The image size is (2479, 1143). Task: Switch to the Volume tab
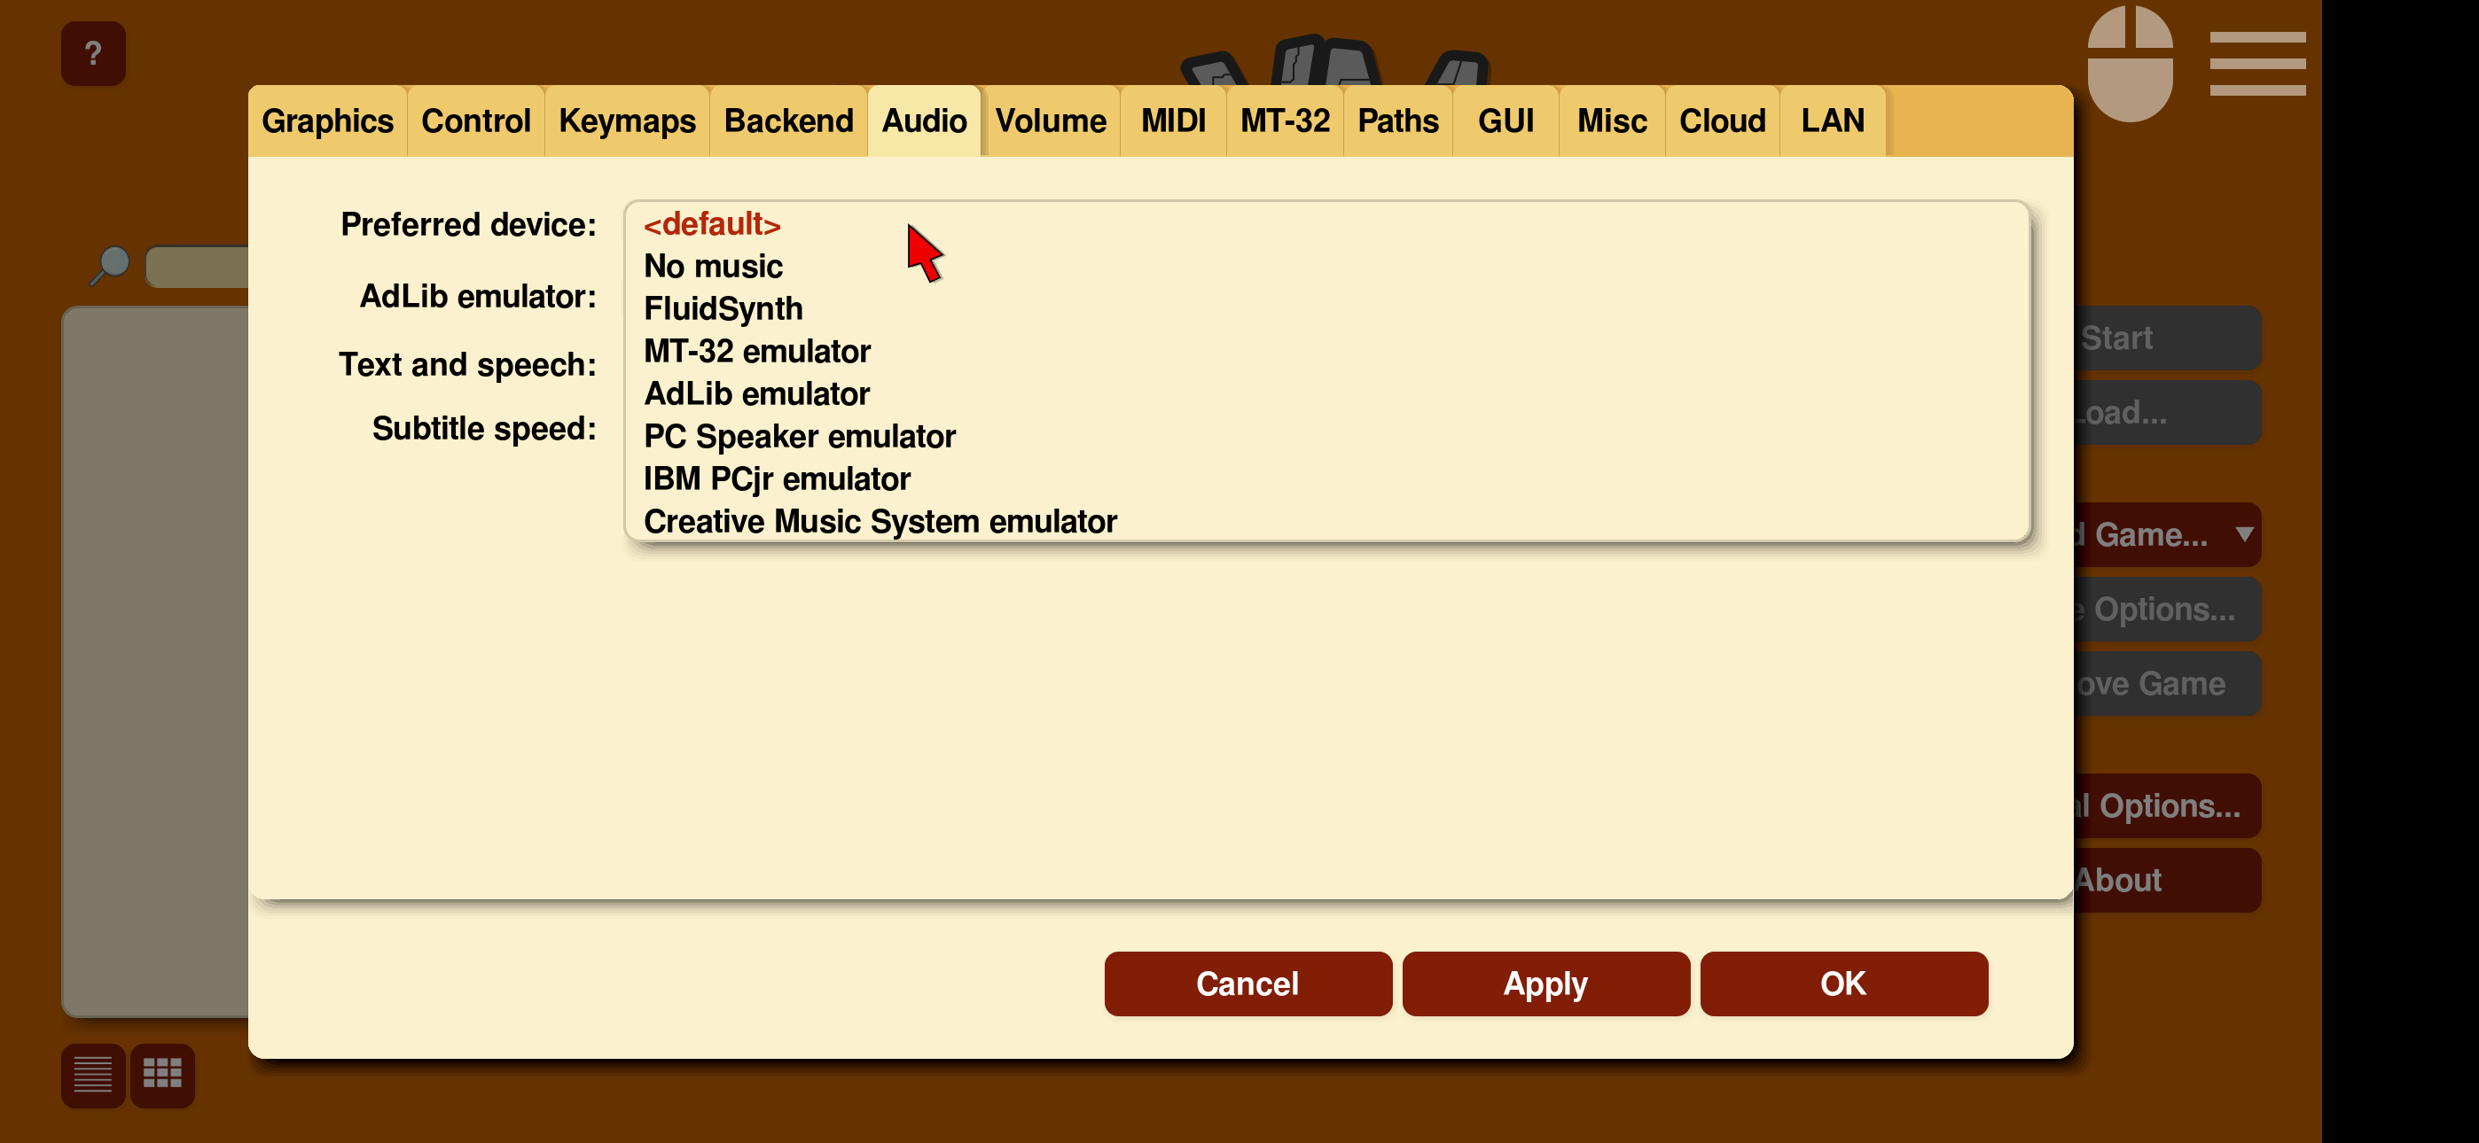(1050, 121)
